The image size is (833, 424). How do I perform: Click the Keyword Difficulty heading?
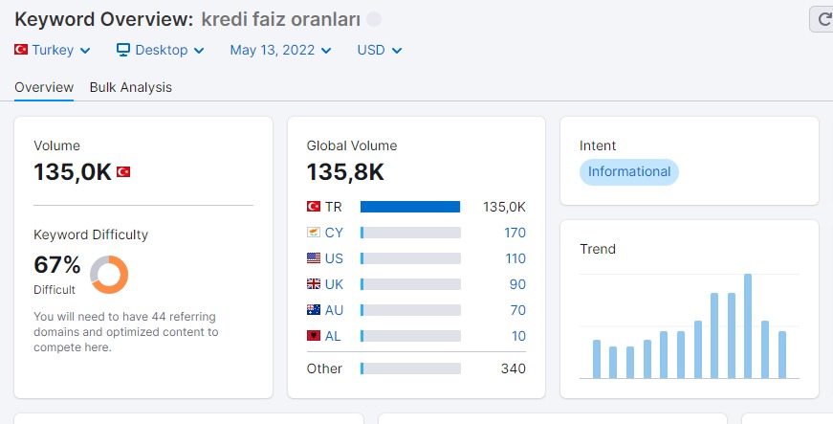click(x=91, y=234)
